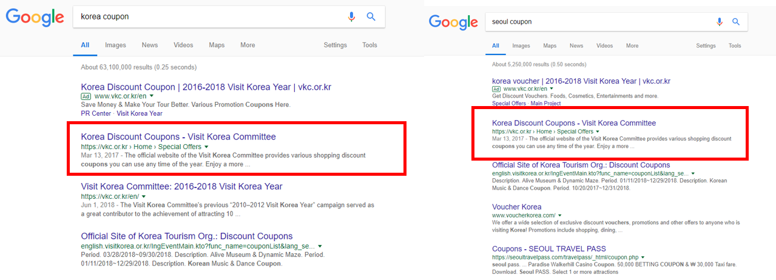The height and width of the screenshot is (280, 776).
Task: Expand arrow beside www.voucherkorea.com
Action: 560,215
